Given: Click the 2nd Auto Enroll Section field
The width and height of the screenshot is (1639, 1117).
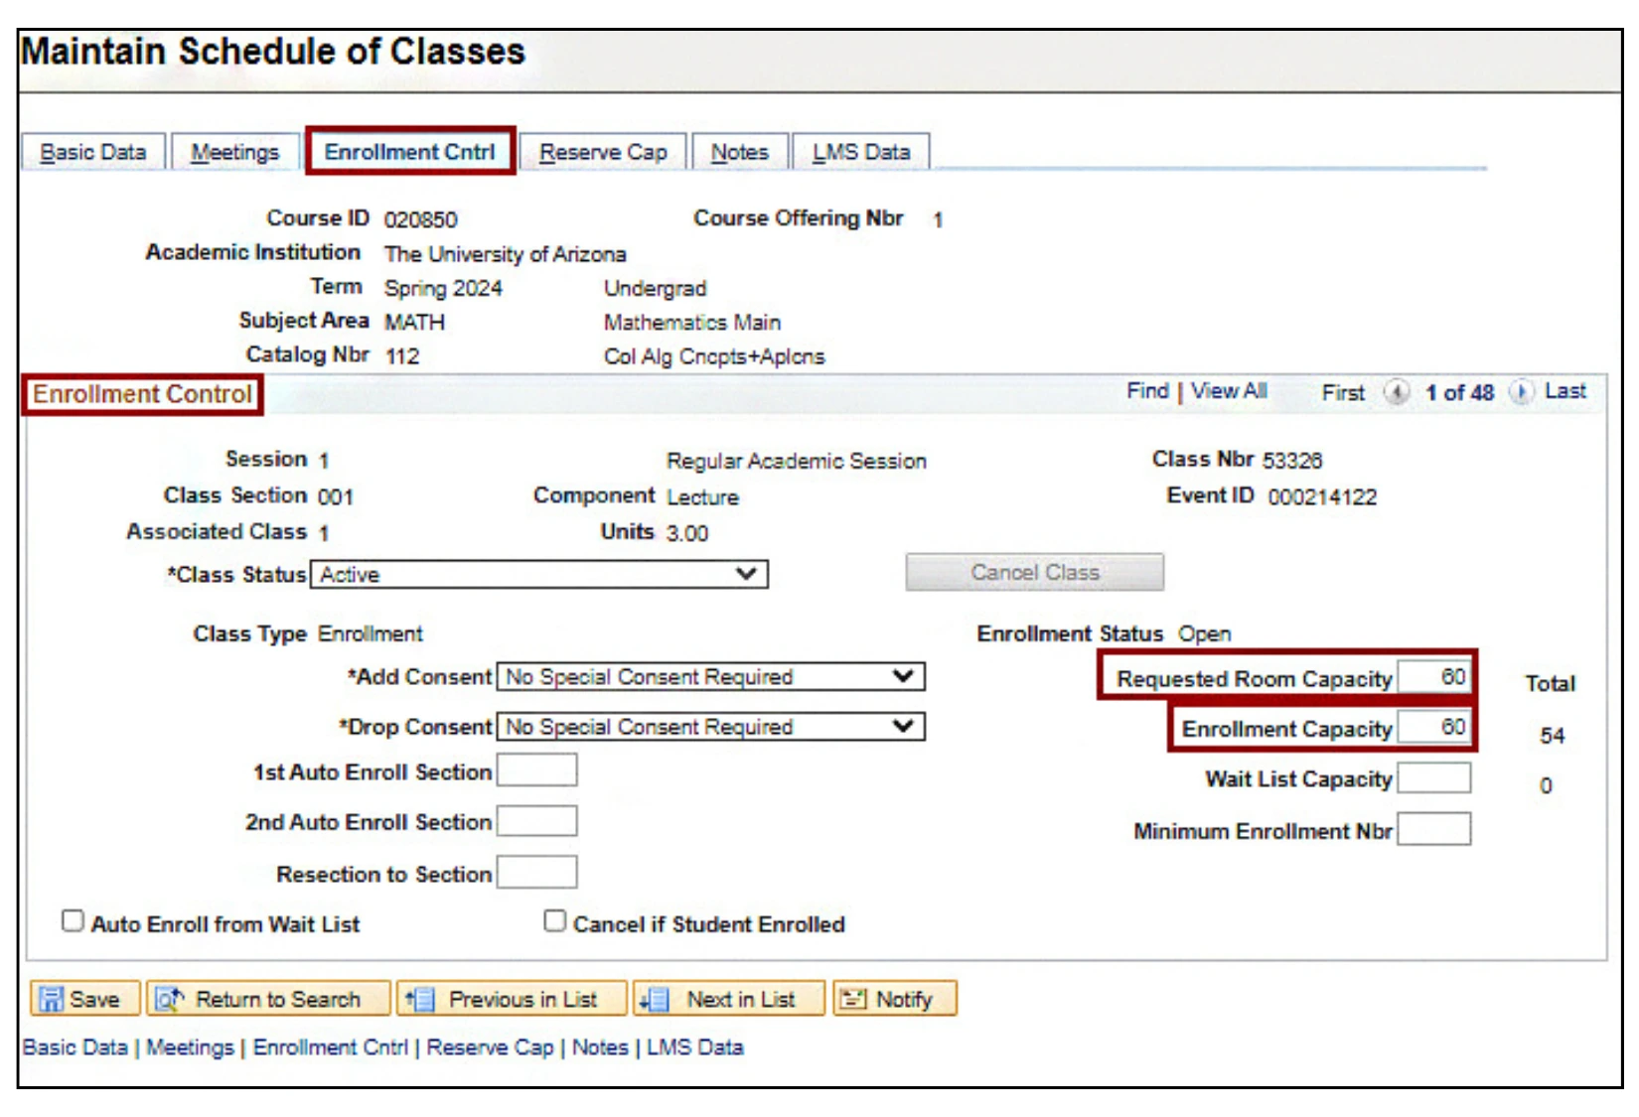Looking at the screenshot, I should pos(537,821).
